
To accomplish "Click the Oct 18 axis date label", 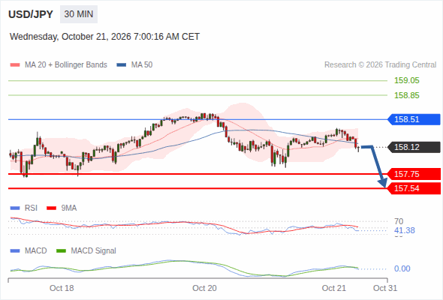I will [x=62, y=288].
